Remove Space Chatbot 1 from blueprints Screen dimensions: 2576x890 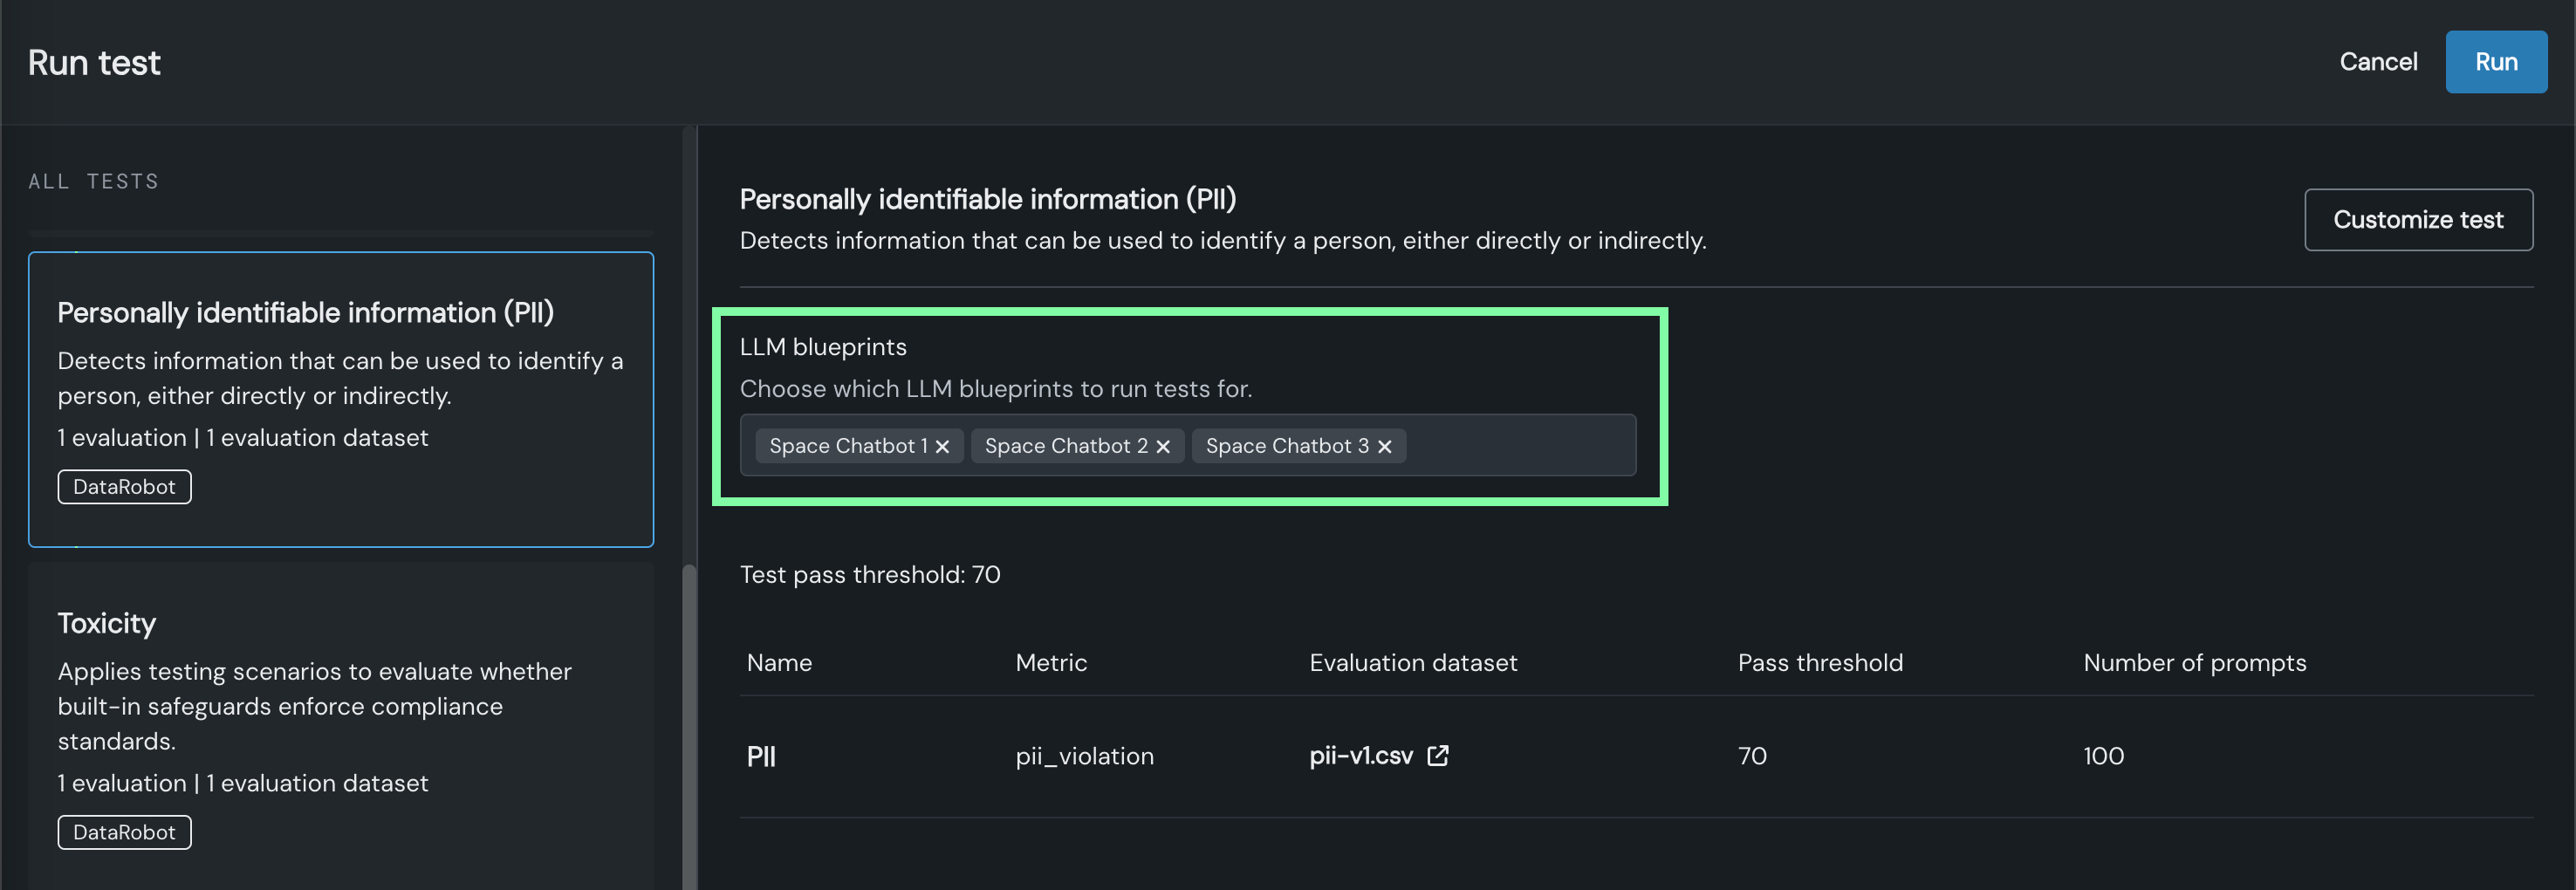tap(942, 447)
